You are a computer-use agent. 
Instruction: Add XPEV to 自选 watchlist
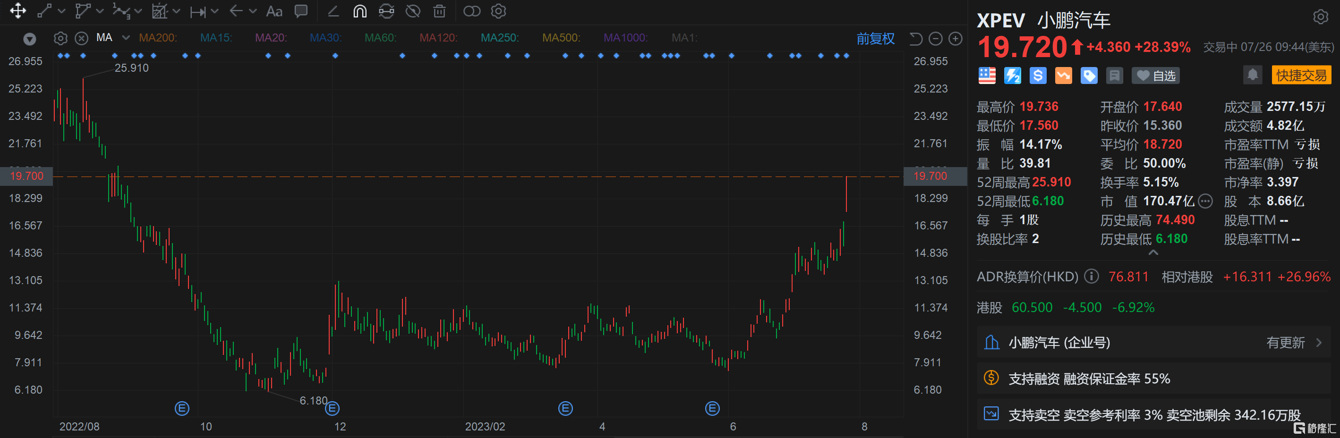[x=1155, y=76]
